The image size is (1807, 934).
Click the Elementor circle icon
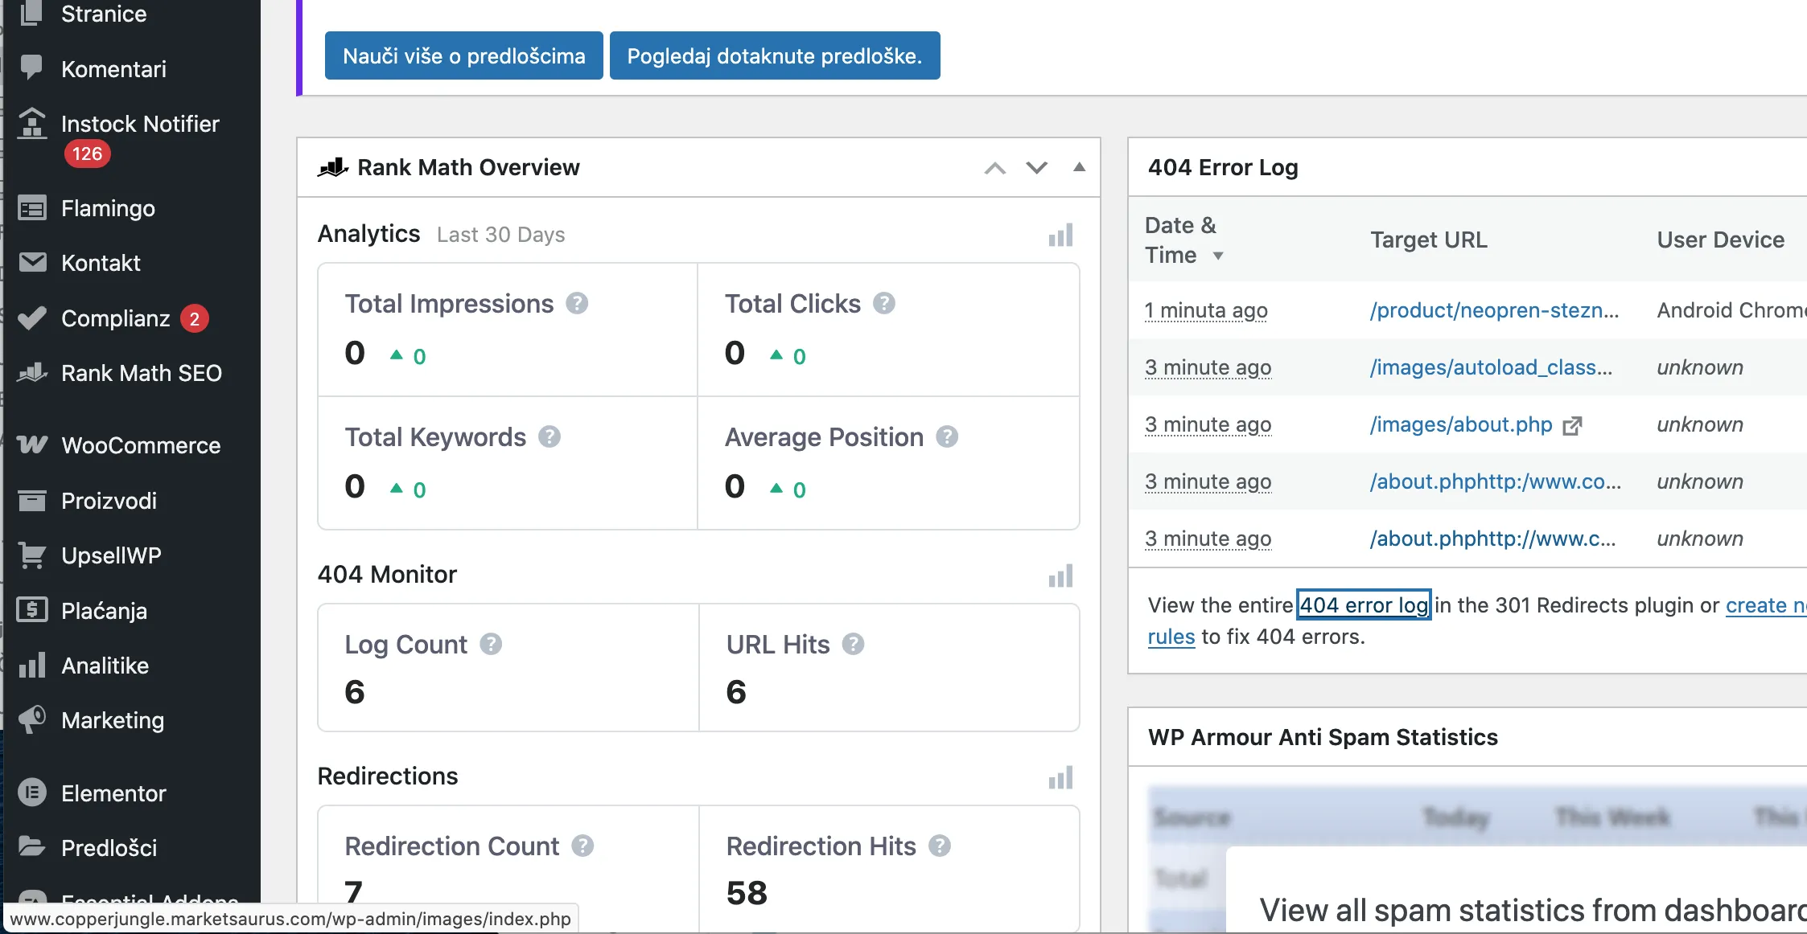coord(32,793)
